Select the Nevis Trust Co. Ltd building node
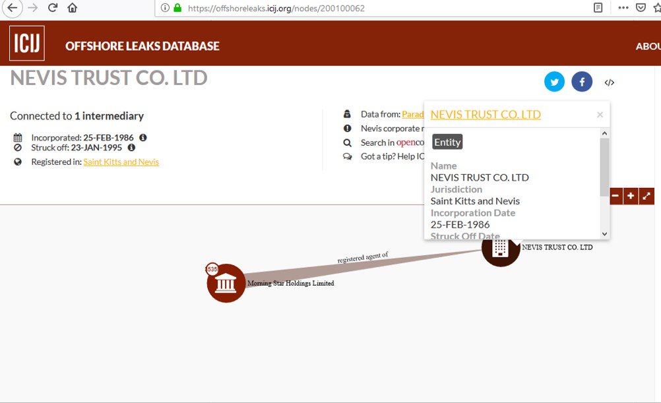The height and width of the screenshot is (403, 661). point(501,251)
